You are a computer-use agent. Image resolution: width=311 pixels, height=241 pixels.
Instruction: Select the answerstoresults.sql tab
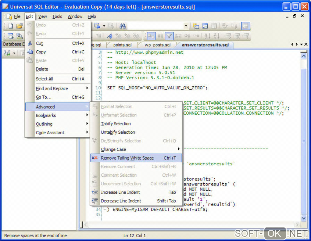tap(205, 45)
